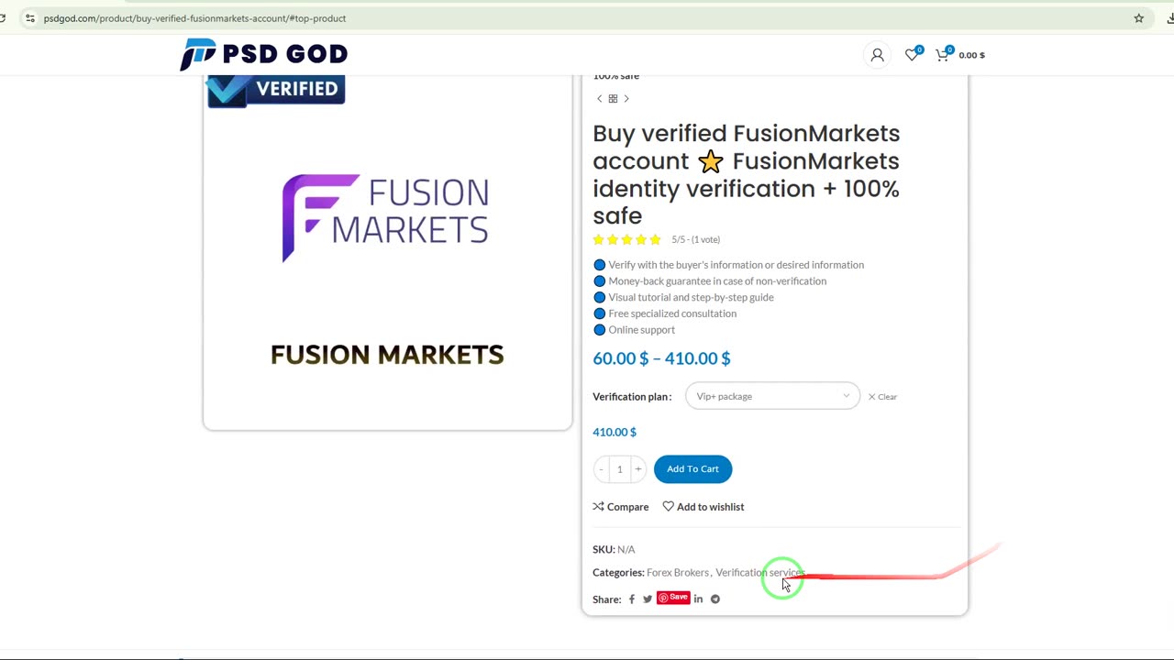
Task: Clear the selected verification plan
Action: pyautogui.click(x=882, y=397)
